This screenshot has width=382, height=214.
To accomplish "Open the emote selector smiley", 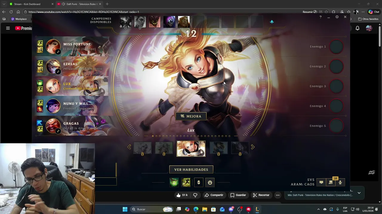I will [x=210, y=182].
